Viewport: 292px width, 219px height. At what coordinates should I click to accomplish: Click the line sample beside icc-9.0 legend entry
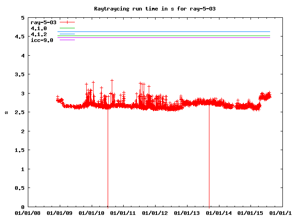pos(67,40)
